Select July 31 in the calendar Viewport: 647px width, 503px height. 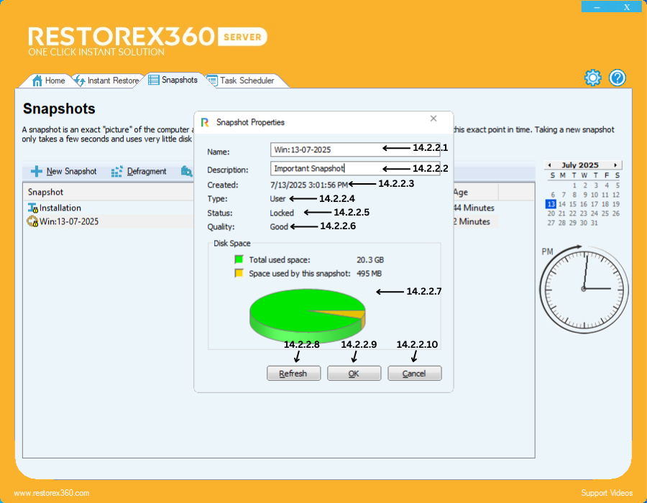click(594, 223)
